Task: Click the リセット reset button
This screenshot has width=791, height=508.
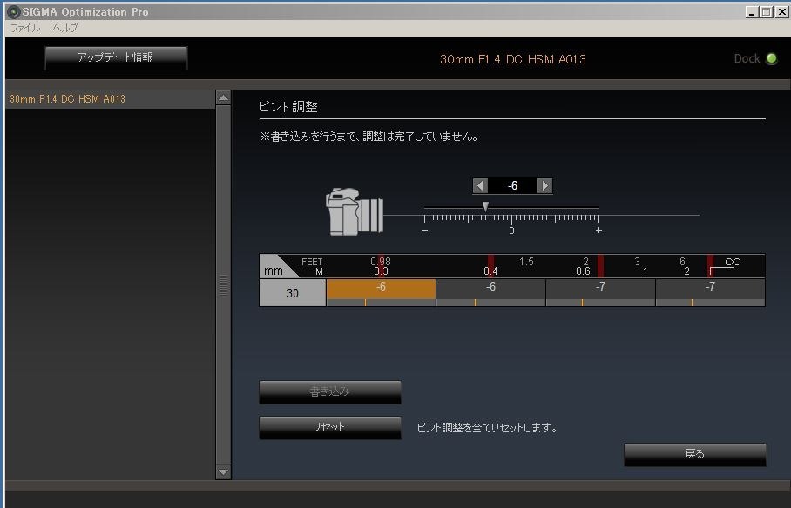Action: (330, 427)
